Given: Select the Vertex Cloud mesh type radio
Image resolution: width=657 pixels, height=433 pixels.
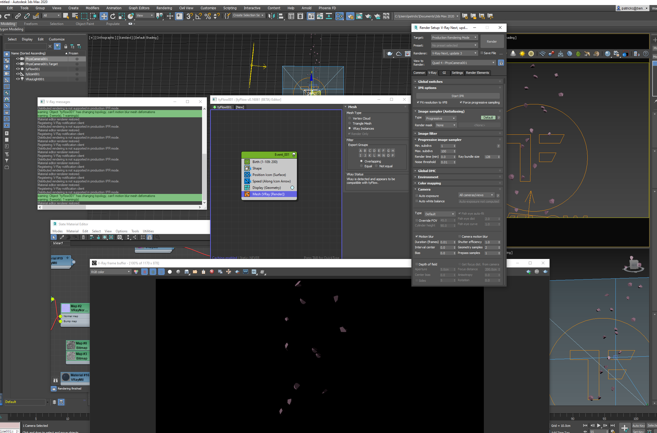Looking at the screenshot, I should tap(350, 118).
